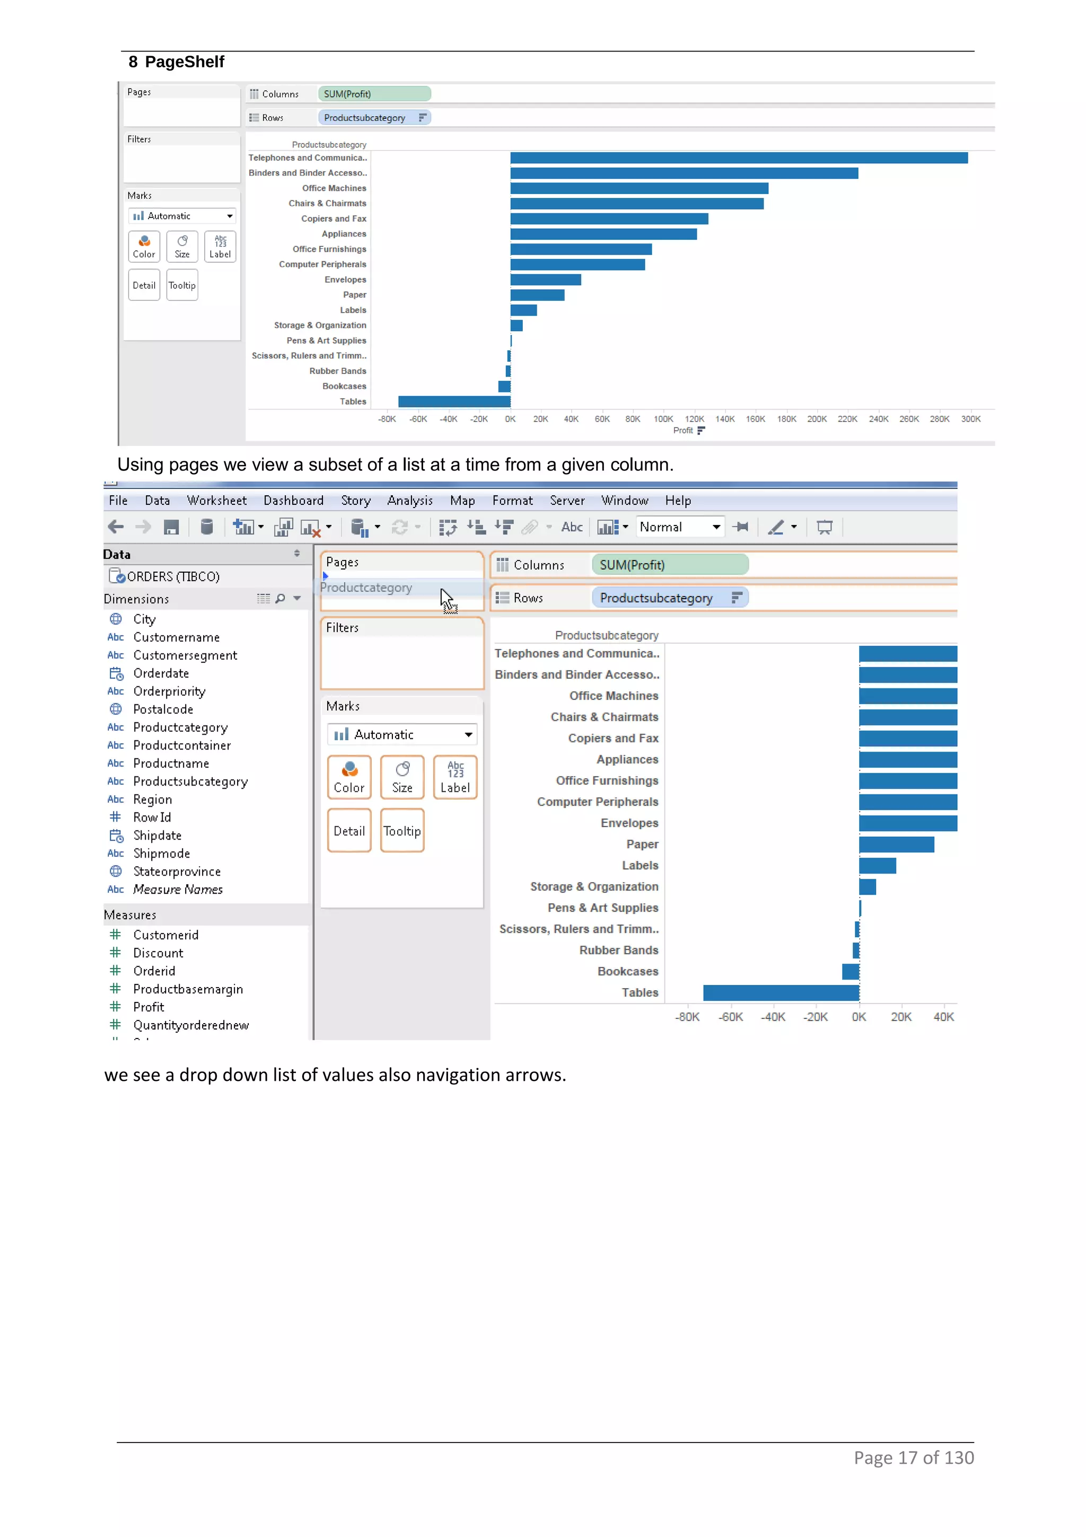Open the Dashboard menu
1086x1537 pixels.
pyautogui.click(x=294, y=501)
